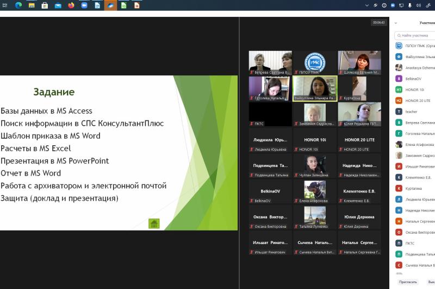This screenshot has height=289, width=435.
Task: Select Вепрева Светлана's video tile
Action: point(270,63)
